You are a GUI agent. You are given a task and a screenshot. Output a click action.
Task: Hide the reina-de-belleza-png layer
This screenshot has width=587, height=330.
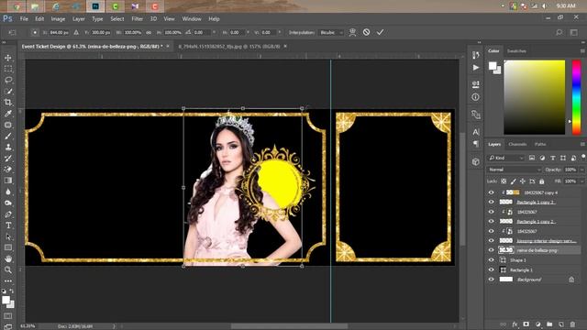(x=492, y=250)
